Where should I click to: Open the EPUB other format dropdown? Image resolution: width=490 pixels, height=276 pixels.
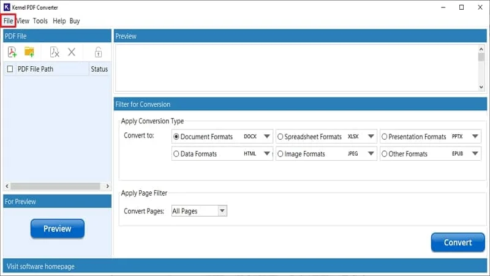click(x=475, y=153)
